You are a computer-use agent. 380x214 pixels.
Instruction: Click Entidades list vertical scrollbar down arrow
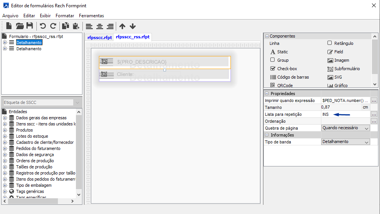tap(79, 194)
